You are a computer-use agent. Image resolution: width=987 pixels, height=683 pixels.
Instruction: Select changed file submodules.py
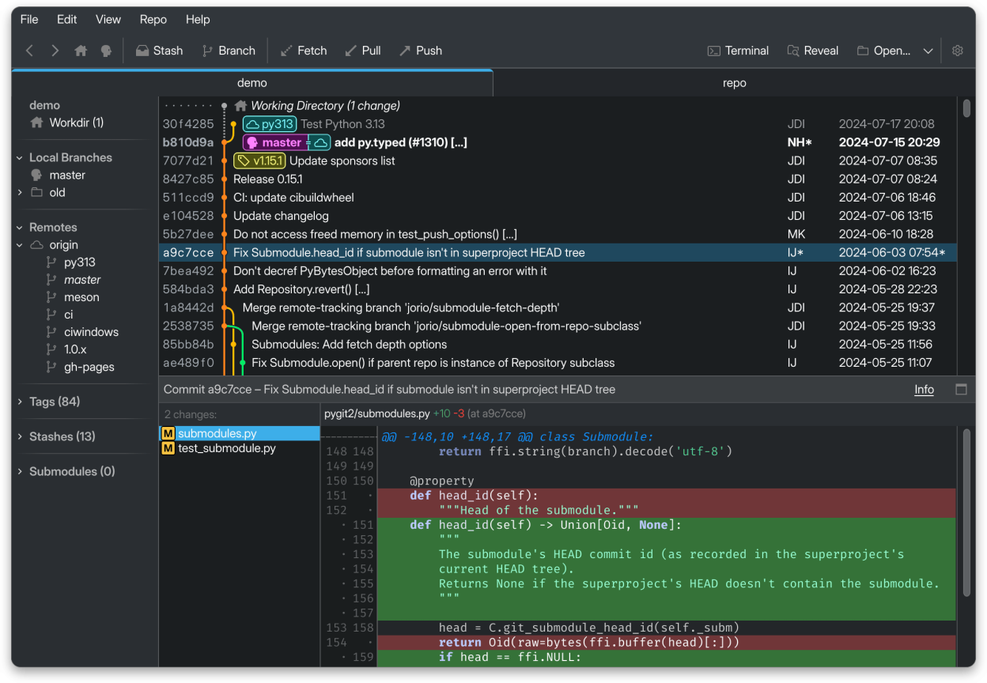pyautogui.click(x=240, y=433)
